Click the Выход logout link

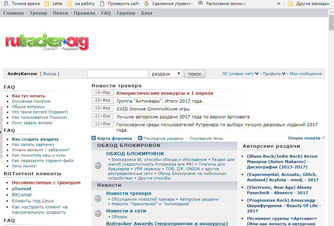(49, 74)
